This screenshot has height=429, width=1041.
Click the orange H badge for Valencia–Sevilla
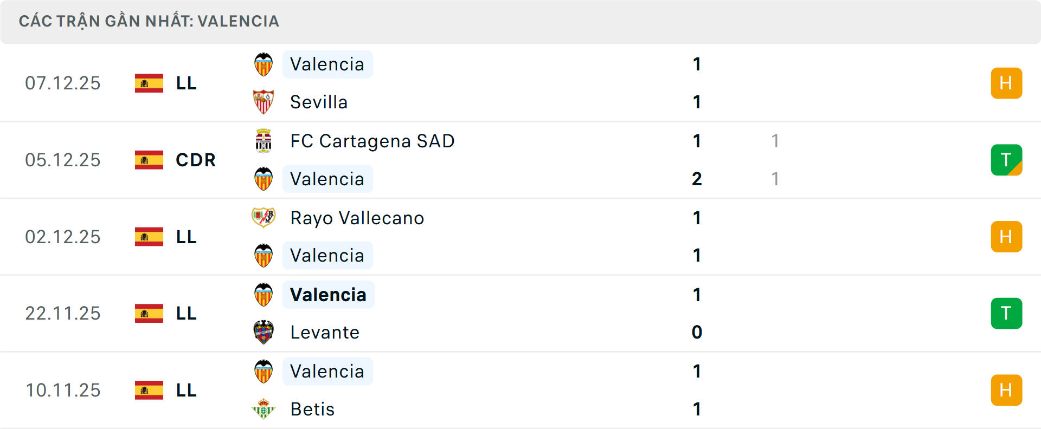1006,83
